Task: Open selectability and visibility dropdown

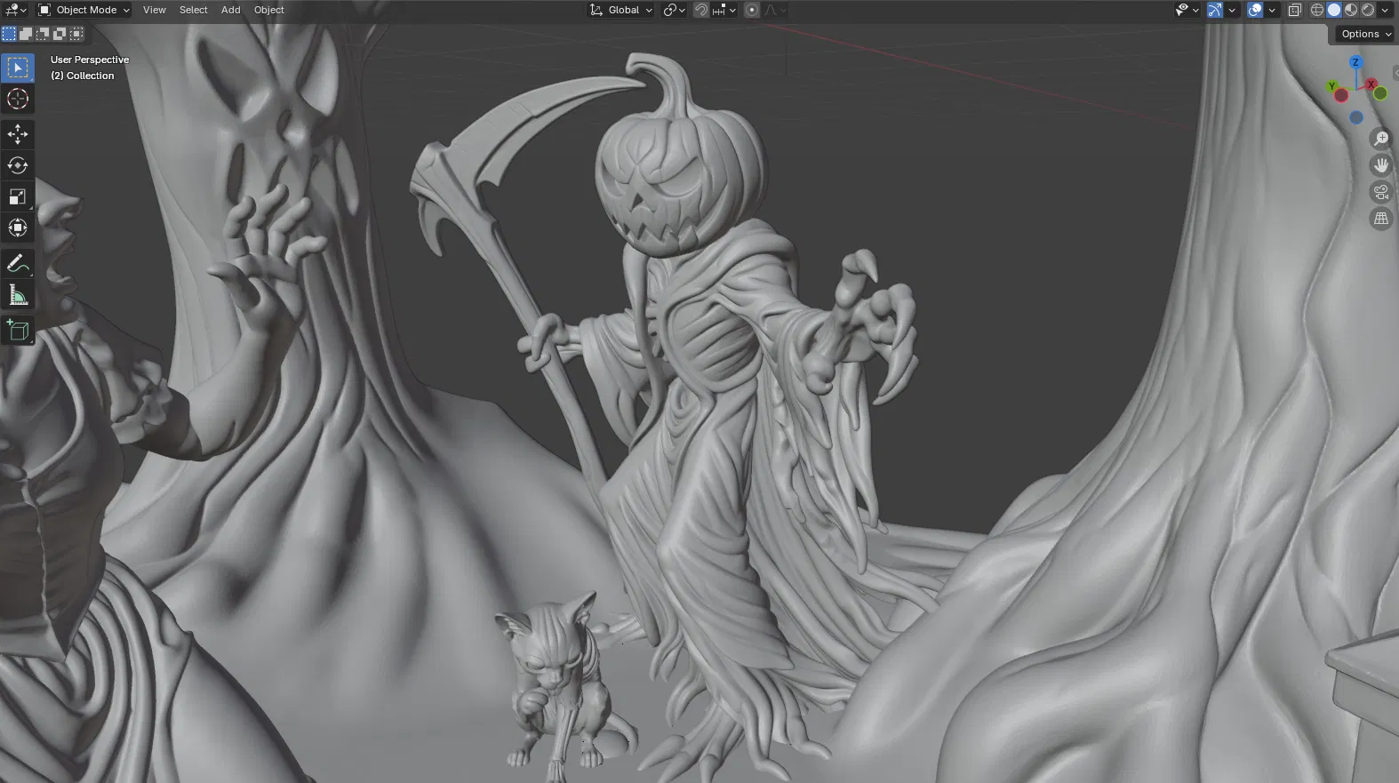Action: (1187, 10)
